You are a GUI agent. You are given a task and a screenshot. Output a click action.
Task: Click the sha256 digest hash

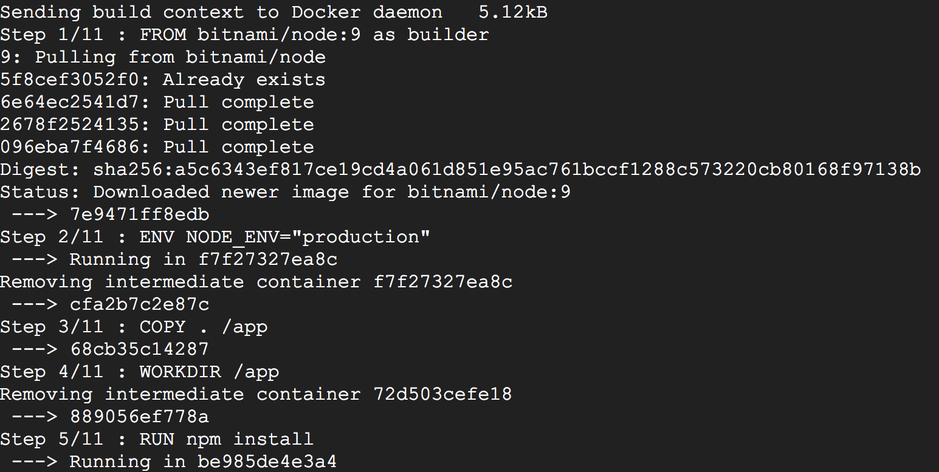(x=507, y=169)
